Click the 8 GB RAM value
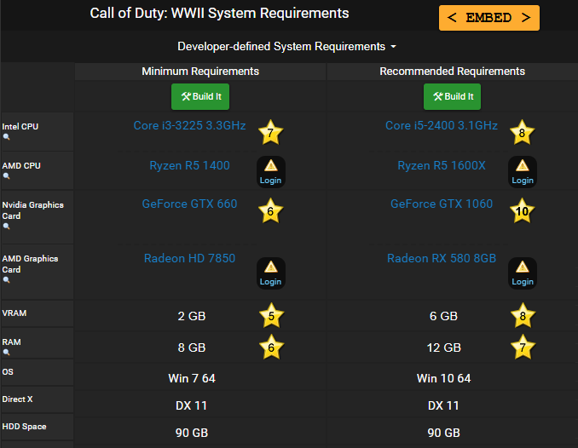 [192, 347]
